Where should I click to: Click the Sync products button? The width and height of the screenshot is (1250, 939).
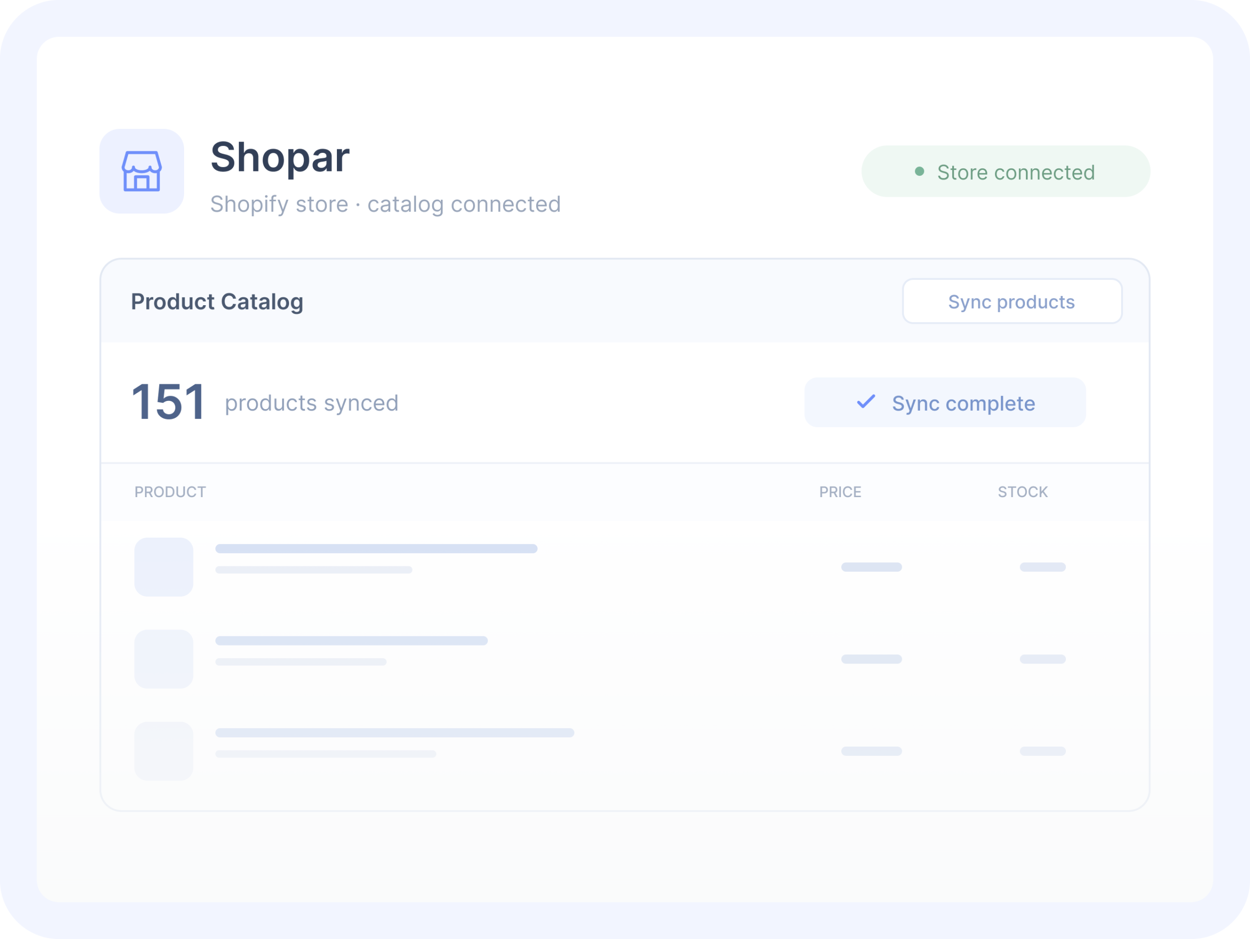click(x=1012, y=301)
